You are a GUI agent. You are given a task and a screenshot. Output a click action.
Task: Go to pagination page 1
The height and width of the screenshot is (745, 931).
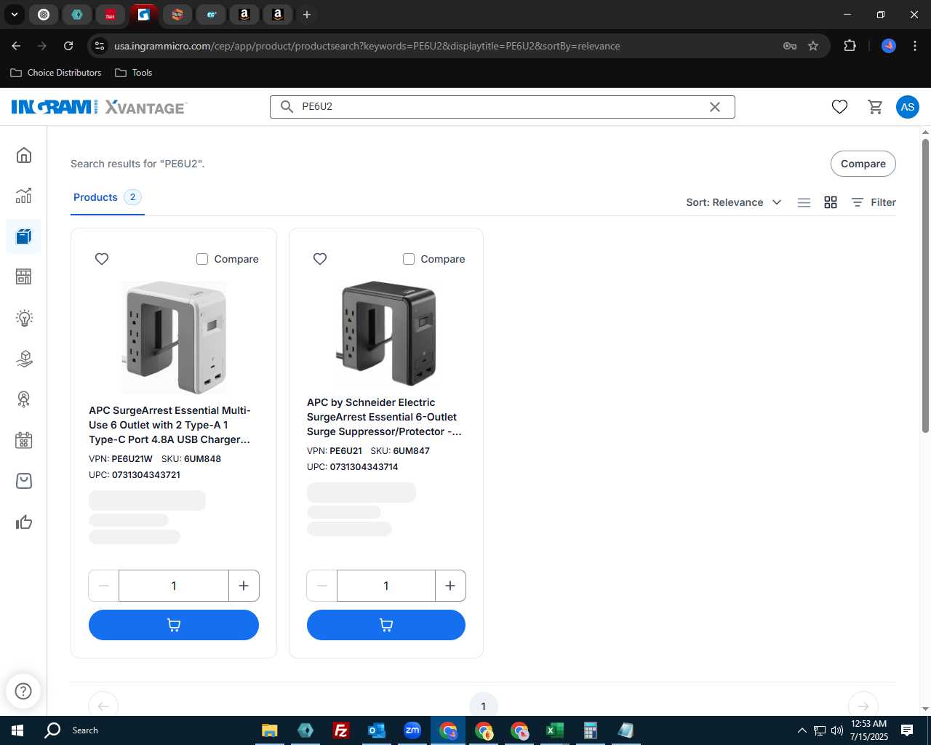483,706
